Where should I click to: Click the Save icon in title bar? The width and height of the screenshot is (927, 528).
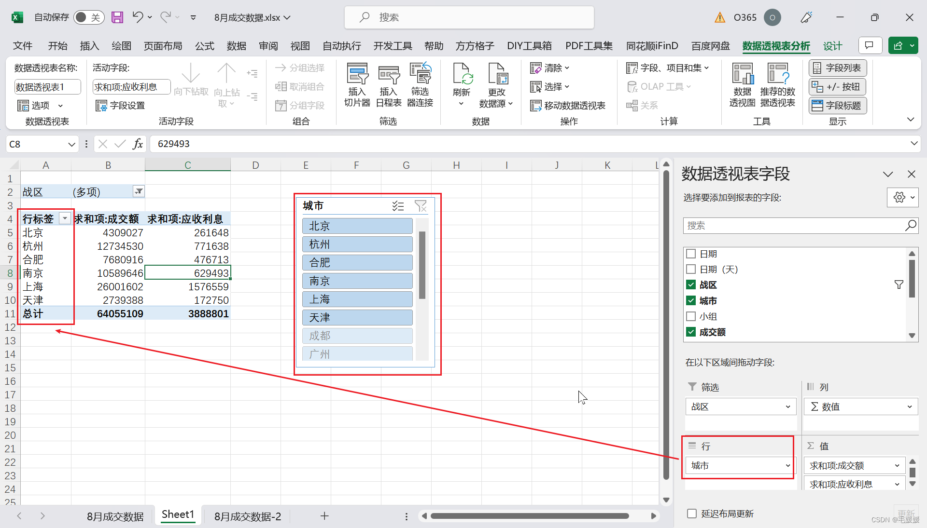[x=117, y=17]
